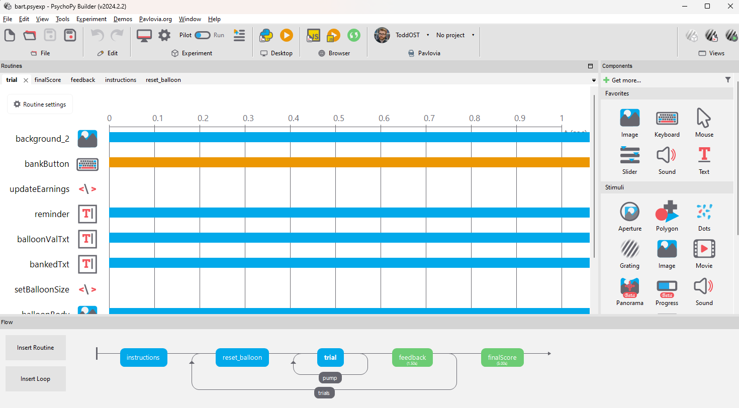Screen dimensions: 739x408
Task: Open the No project dropdown arrow
Action: (473, 35)
